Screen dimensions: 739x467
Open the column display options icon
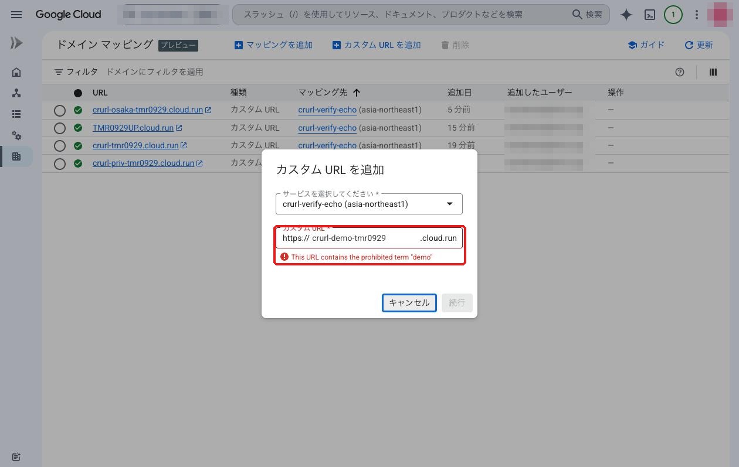[x=713, y=72]
